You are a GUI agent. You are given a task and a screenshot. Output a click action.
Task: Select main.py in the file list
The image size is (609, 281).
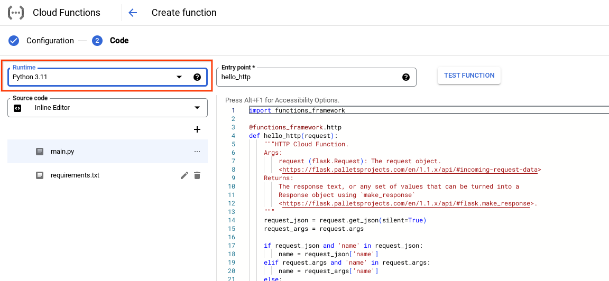coord(62,152)
